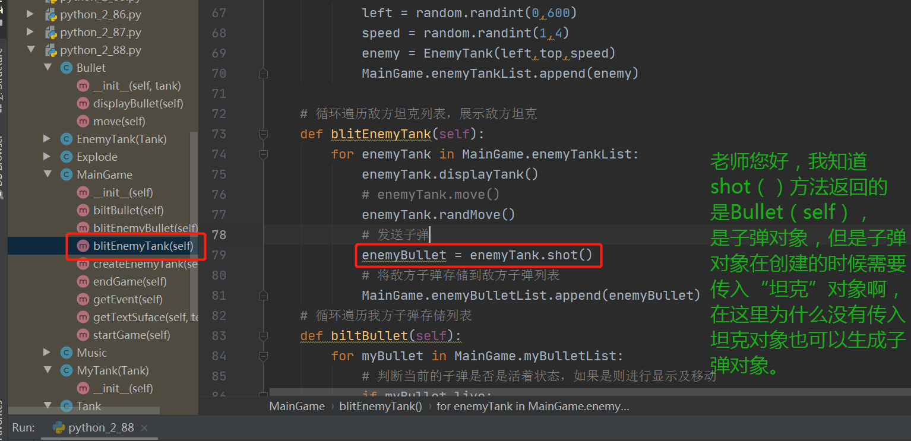Expand the python_2_86.py node

[x=30, y=15]
